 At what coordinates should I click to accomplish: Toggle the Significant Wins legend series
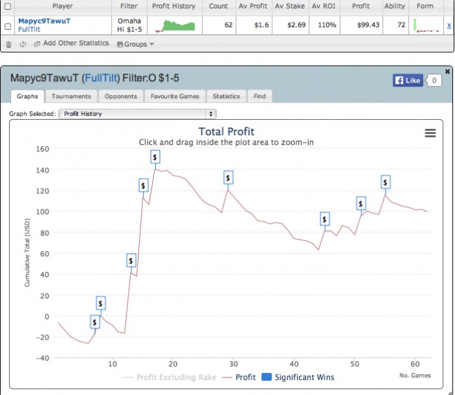298,377
